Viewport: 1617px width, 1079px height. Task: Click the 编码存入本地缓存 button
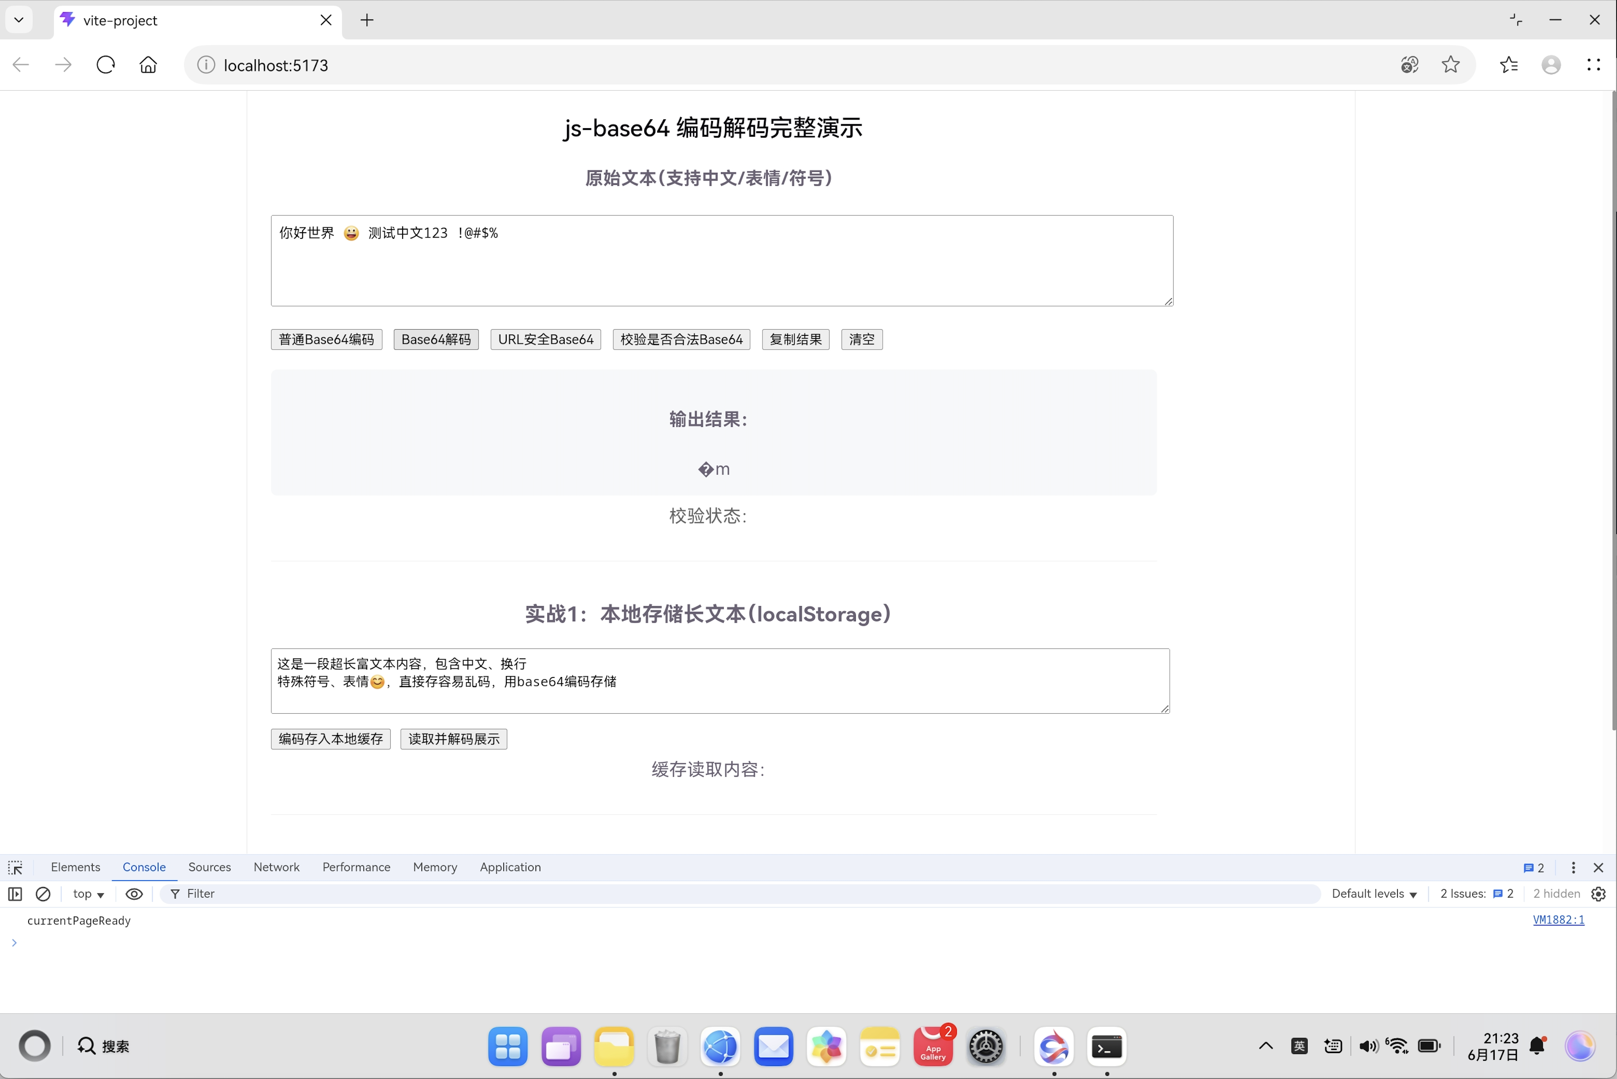click(330, 739)
